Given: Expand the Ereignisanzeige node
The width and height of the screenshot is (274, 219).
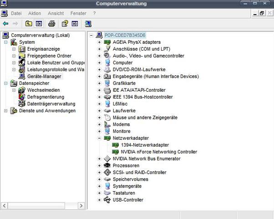Looking at the screenshot, I should coord(14,49).
